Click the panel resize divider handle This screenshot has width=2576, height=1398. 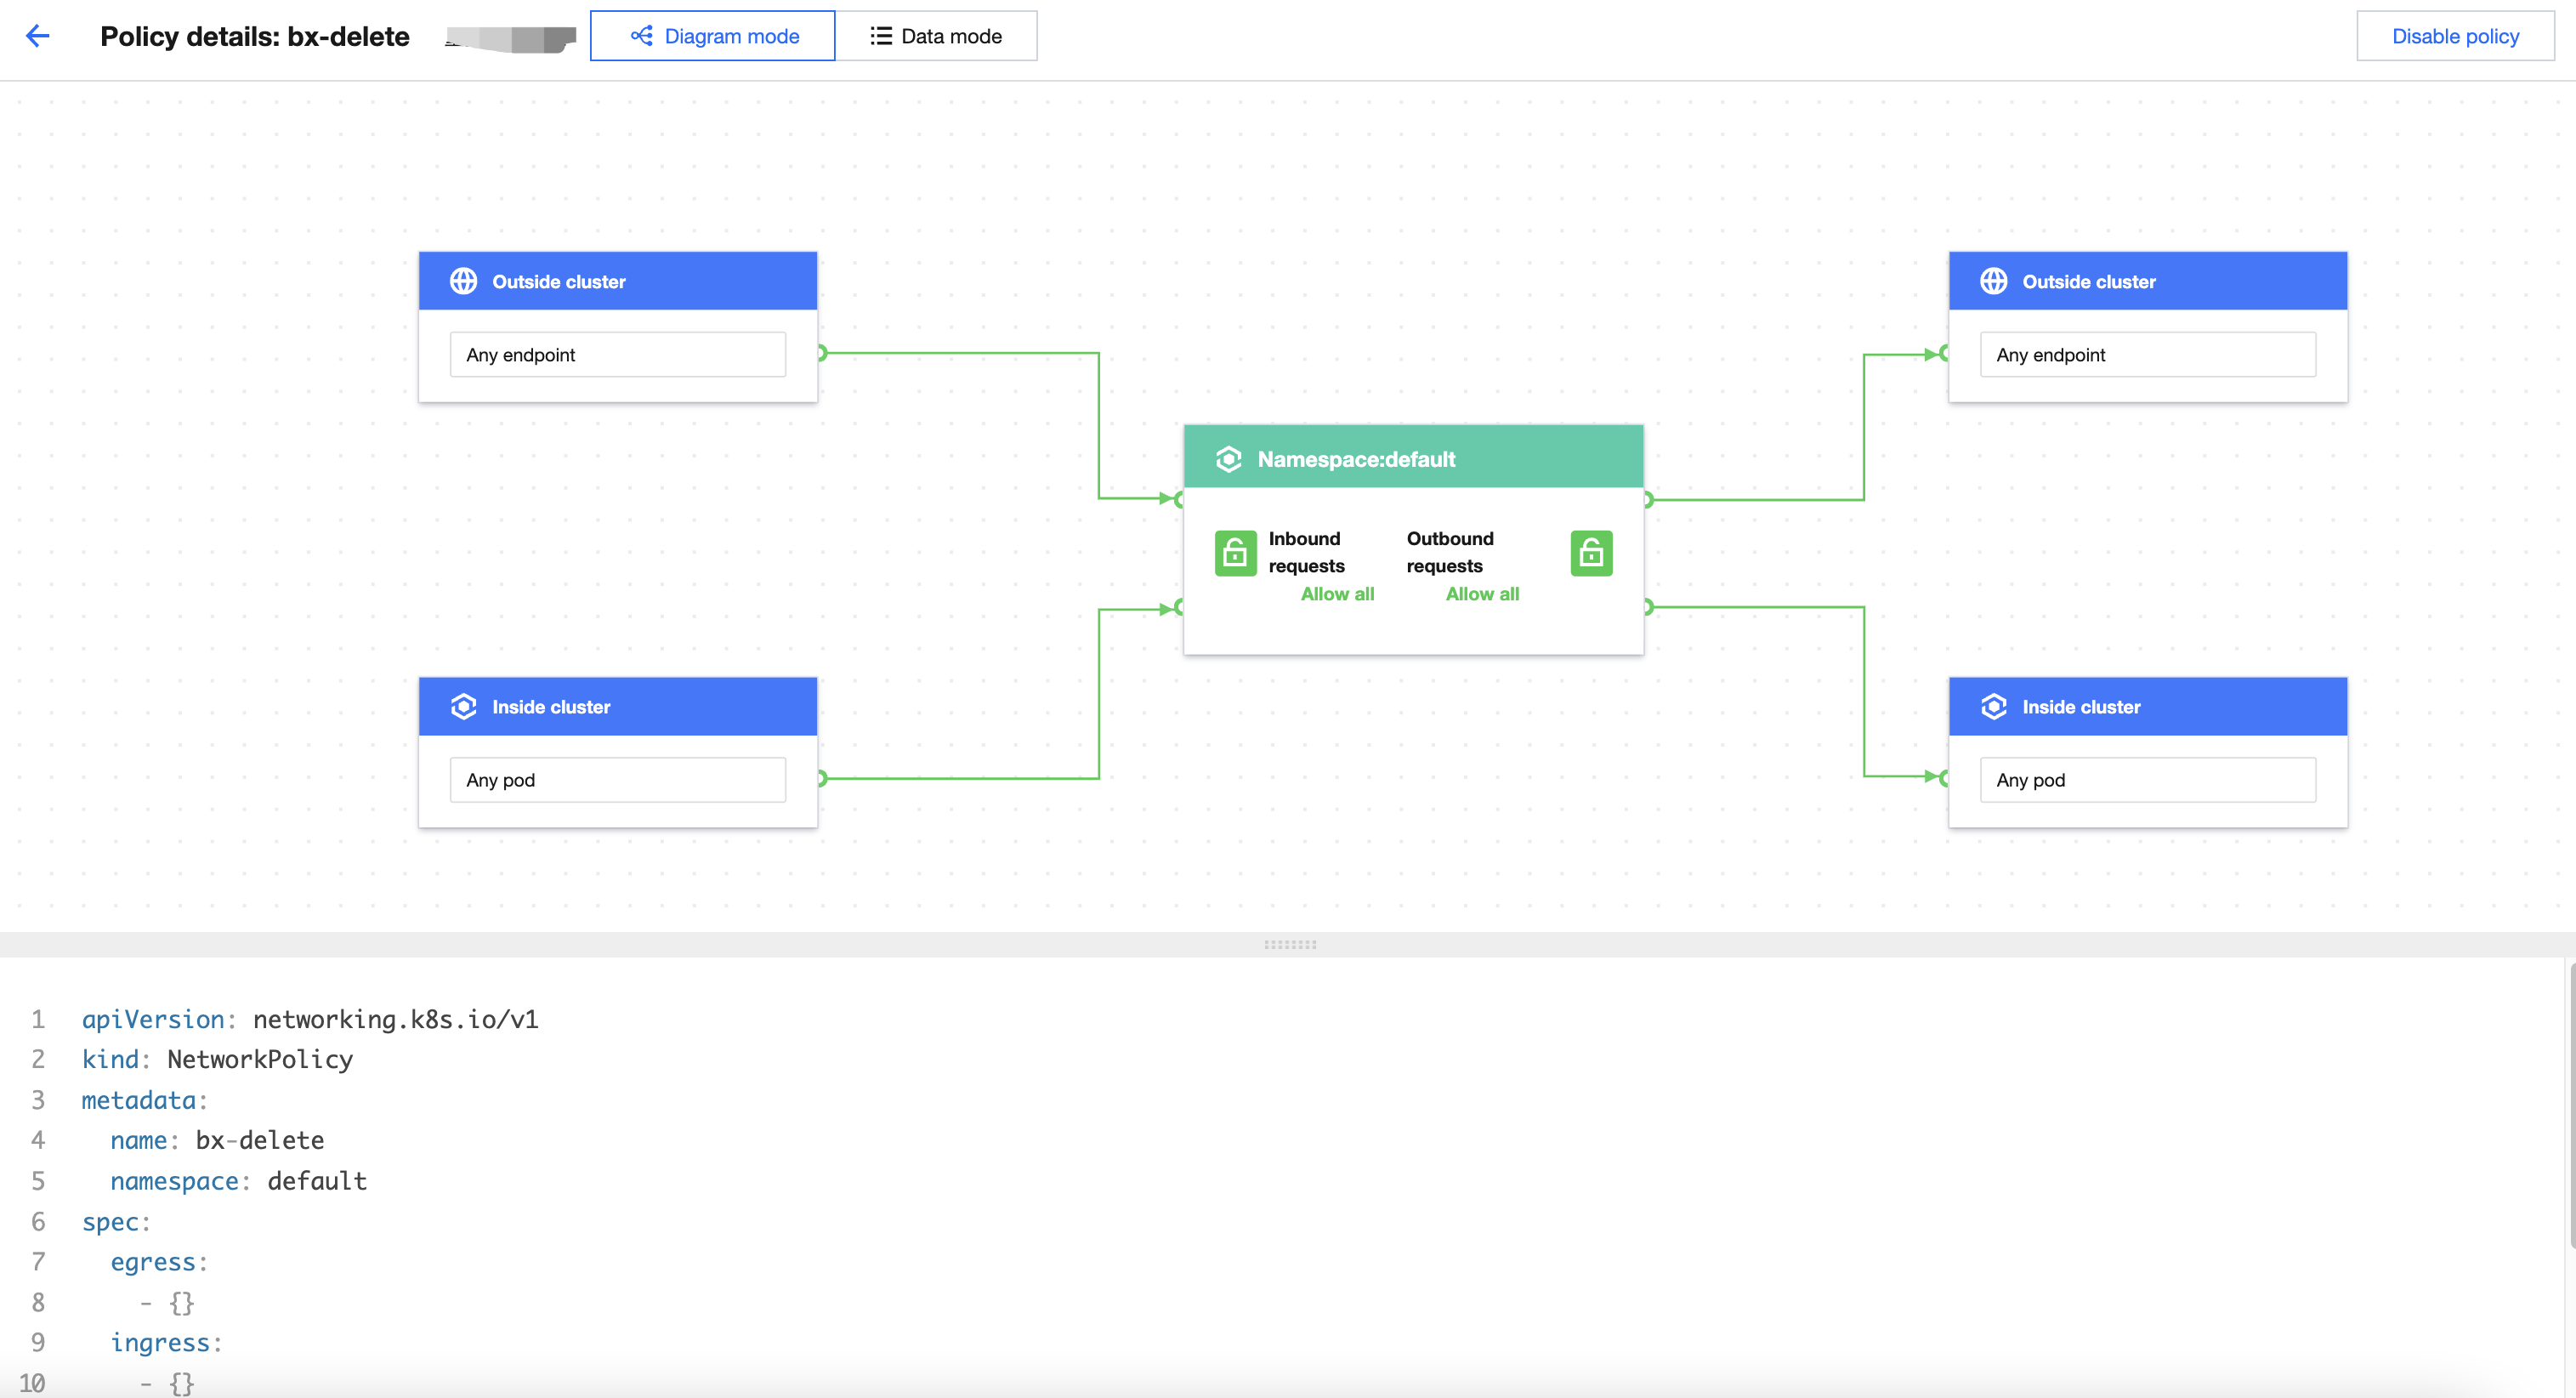point(1289,944)
